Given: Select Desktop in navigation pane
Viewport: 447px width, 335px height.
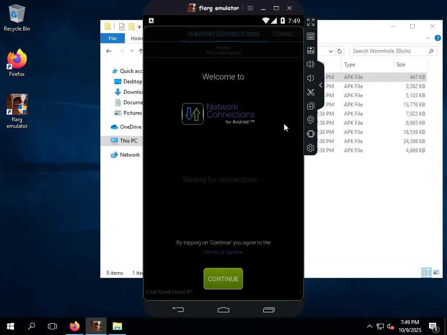Looking at the screenshot, I should click(x=128, y=82).
